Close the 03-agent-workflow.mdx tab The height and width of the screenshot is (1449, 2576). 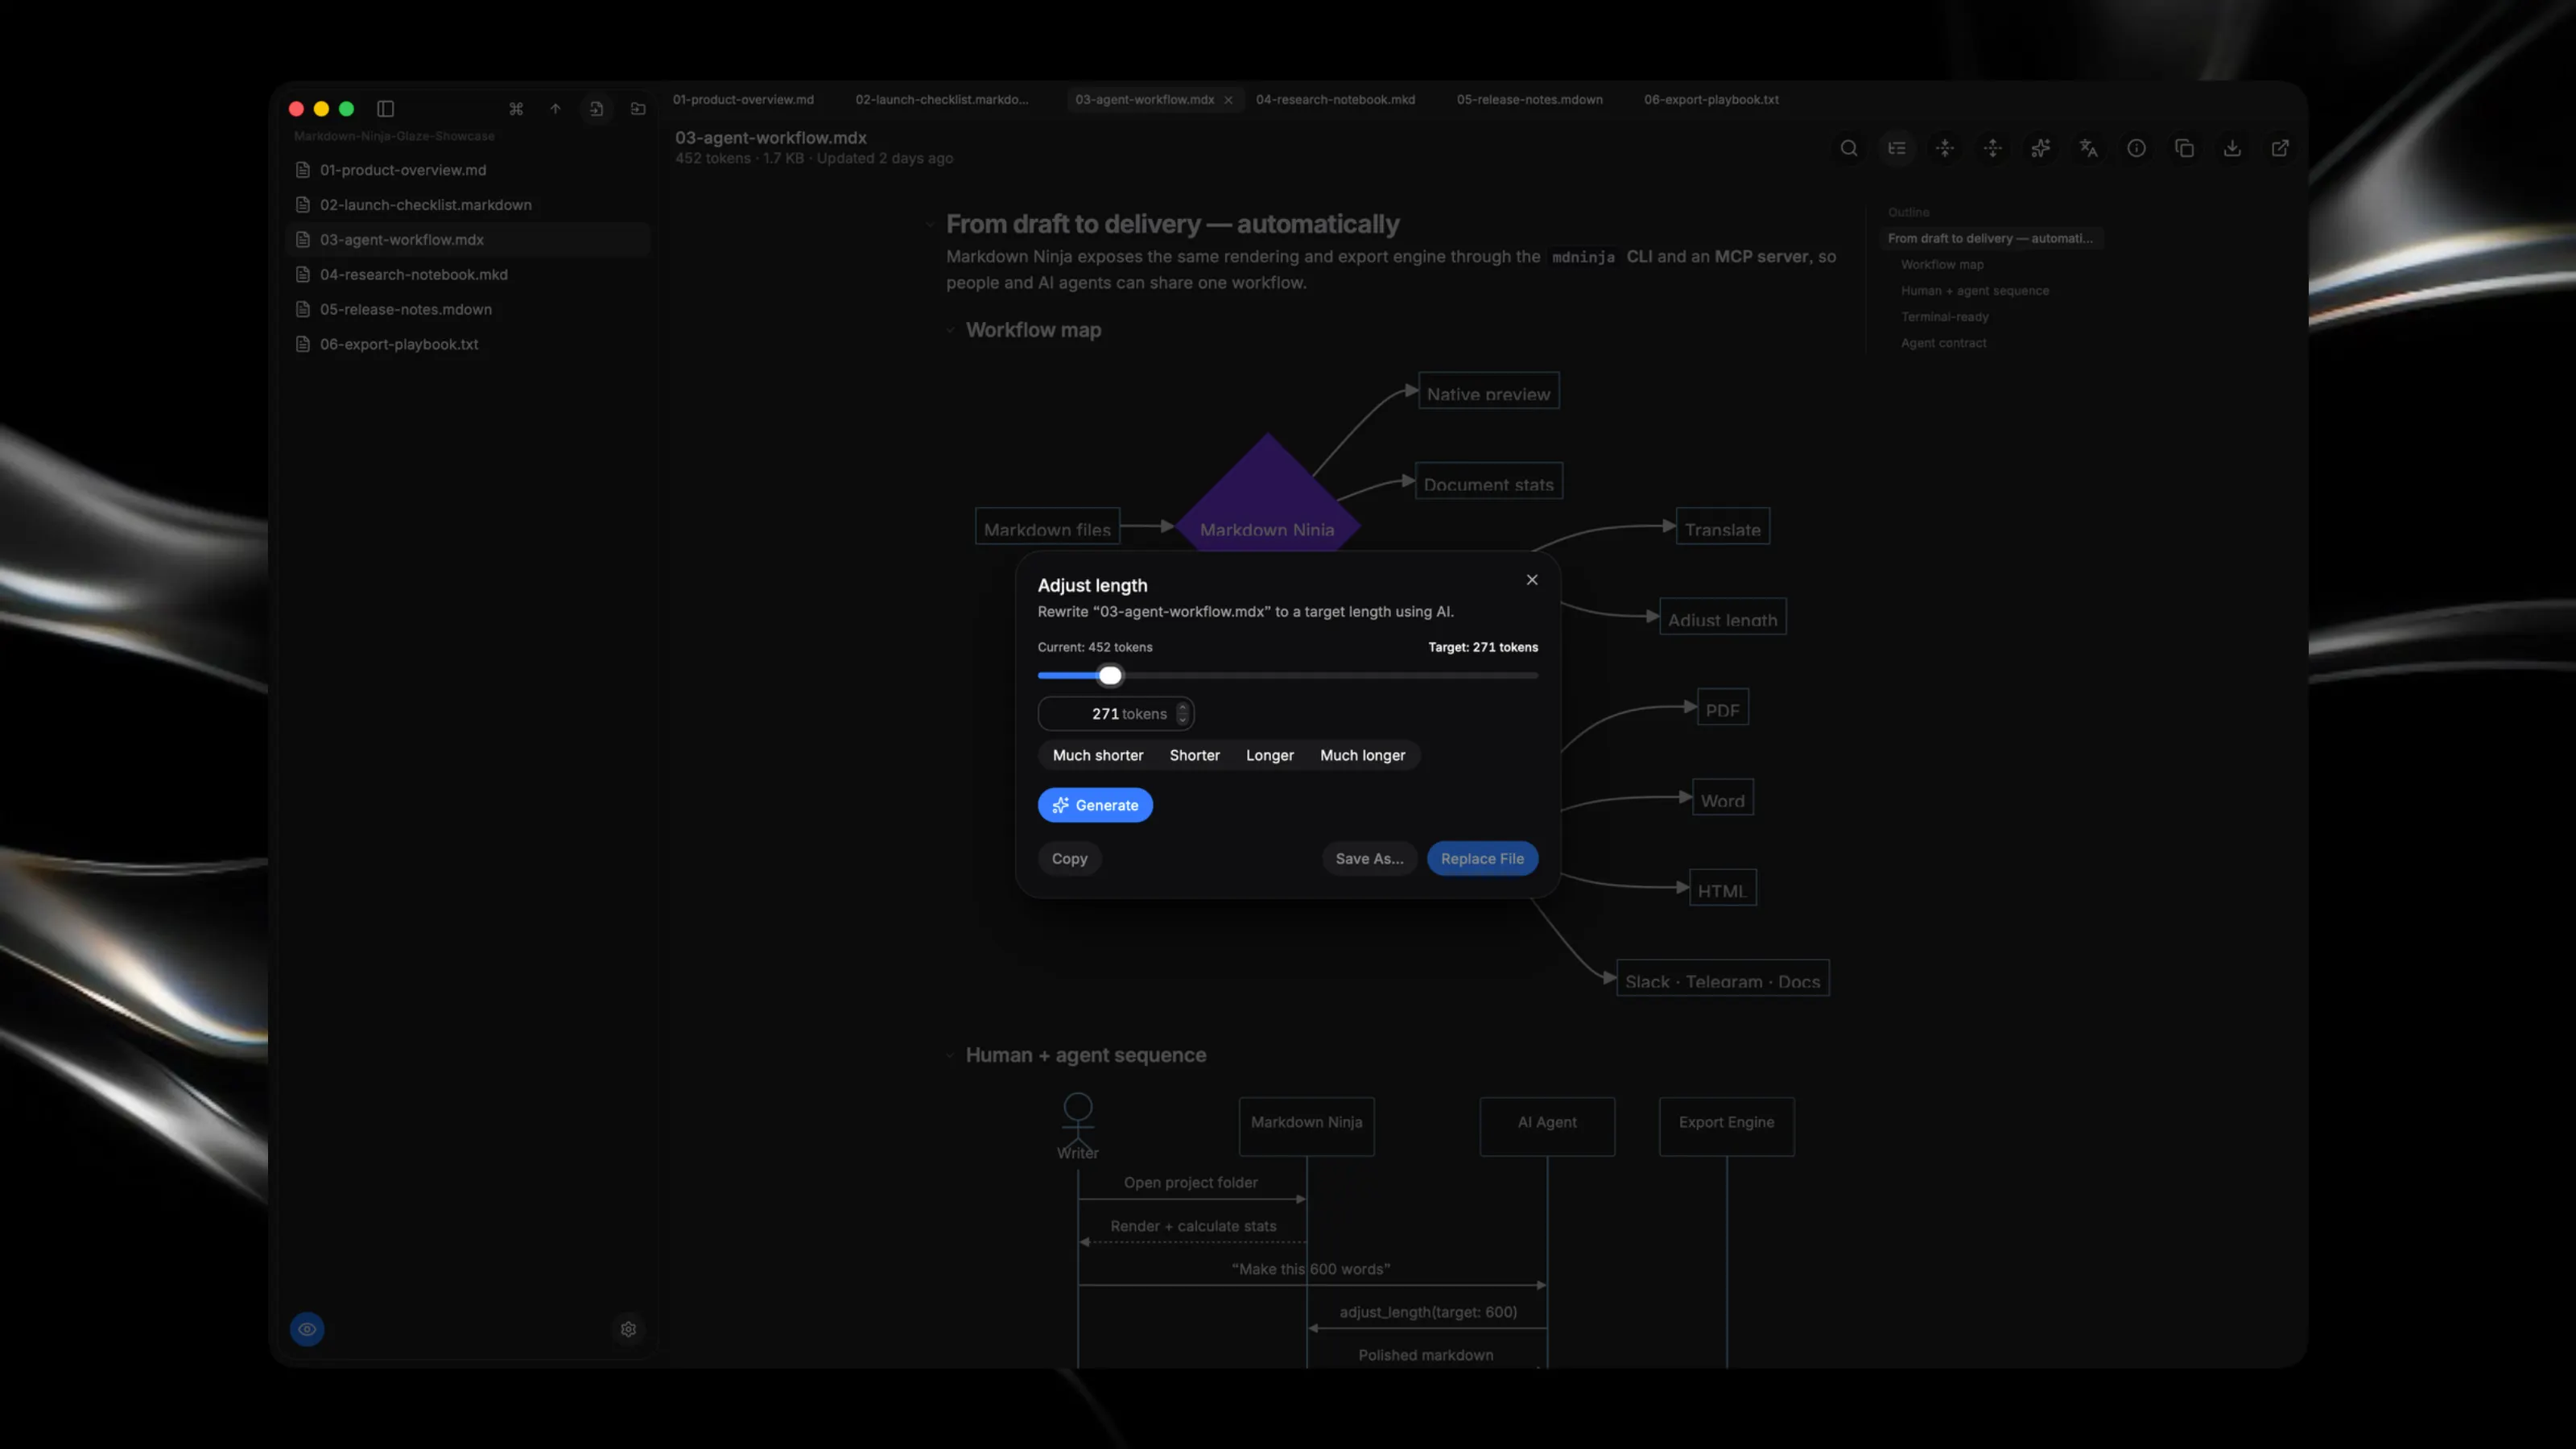pos(1228,100)
